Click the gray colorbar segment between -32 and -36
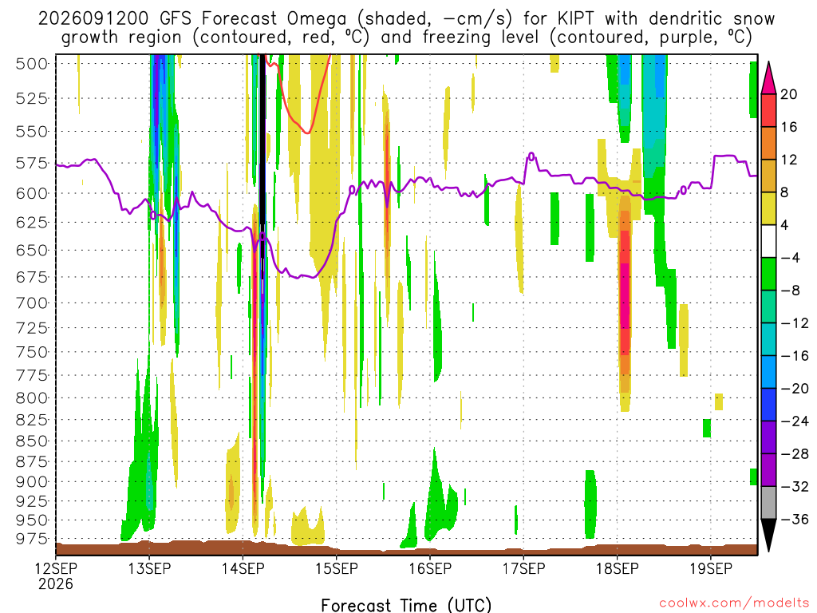The height and width of the screenshot is (613, 817). tap(768, 503)
